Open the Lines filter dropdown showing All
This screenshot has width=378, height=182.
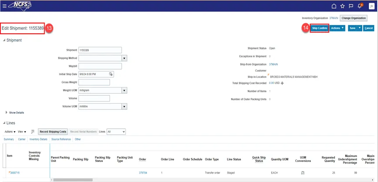pyautogui.click(x=116, y=132)
